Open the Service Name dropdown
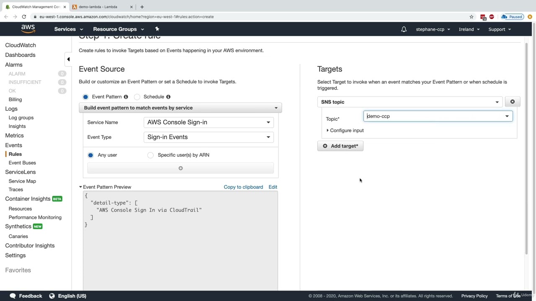The height and width of the screenshot is (301, 536). pos(209,122)
